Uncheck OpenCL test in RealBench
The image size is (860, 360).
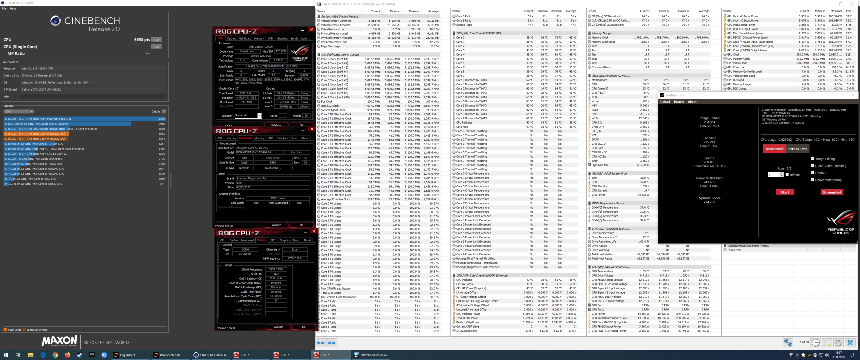[x=812, y=173]
